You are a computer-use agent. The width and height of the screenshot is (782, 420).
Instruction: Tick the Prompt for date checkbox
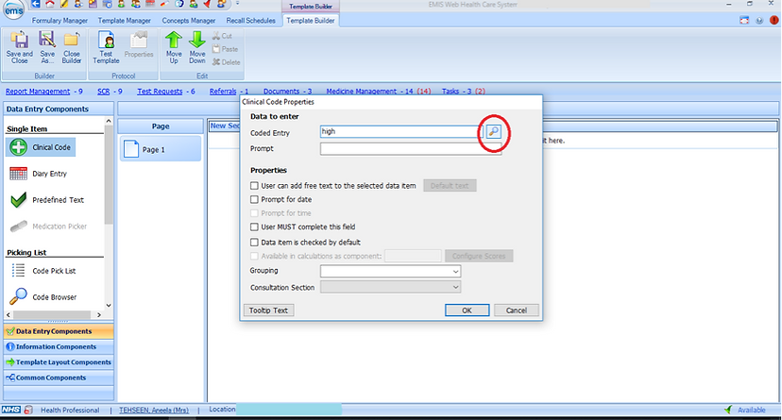point(254,199)
